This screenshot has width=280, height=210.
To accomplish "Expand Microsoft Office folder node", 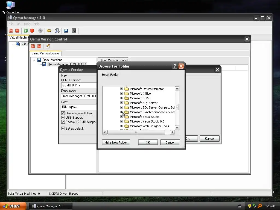I will point(121,94).
